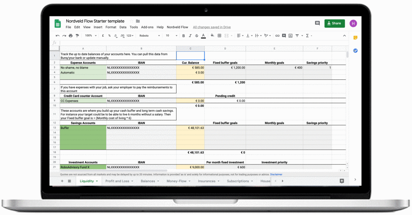Viewport: 412px width, 215px height.
Task: Click the Redo arrow
Action: pyautogui.click(x=64, y=36)
